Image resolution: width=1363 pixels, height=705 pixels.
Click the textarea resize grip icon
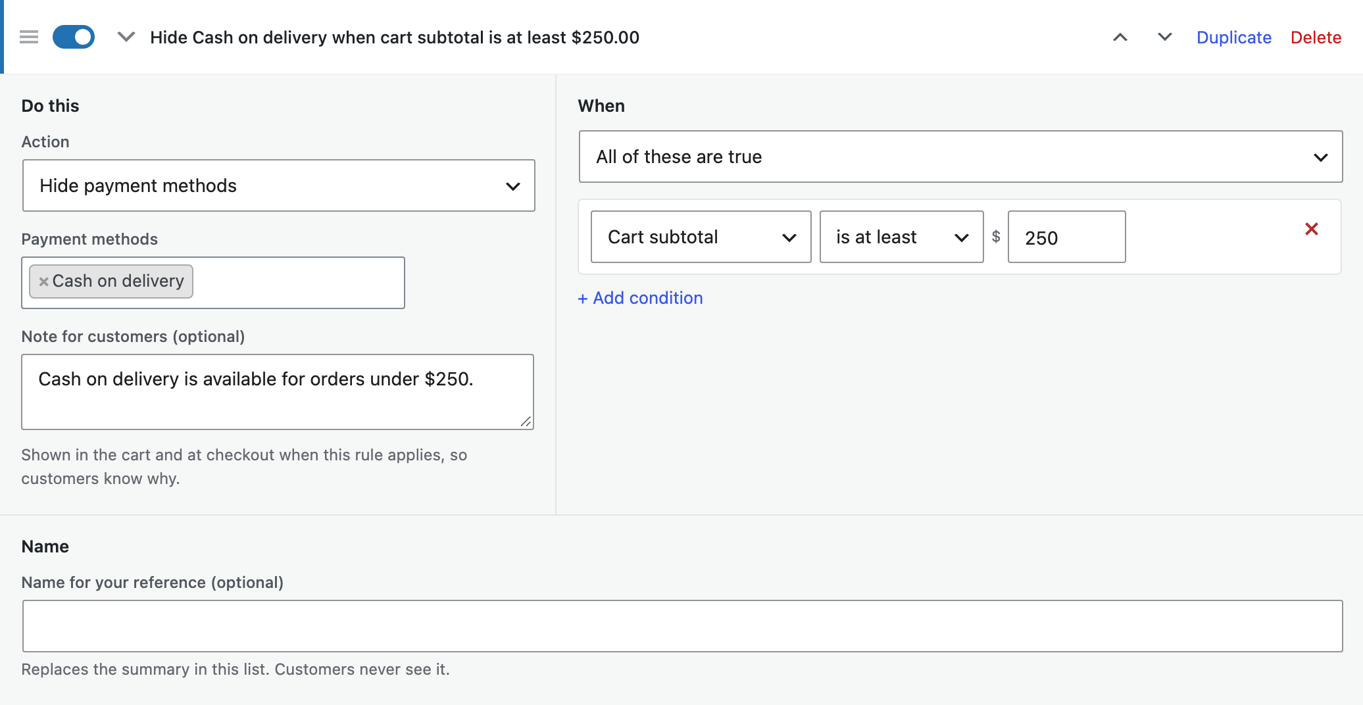[x=526, y=422]
